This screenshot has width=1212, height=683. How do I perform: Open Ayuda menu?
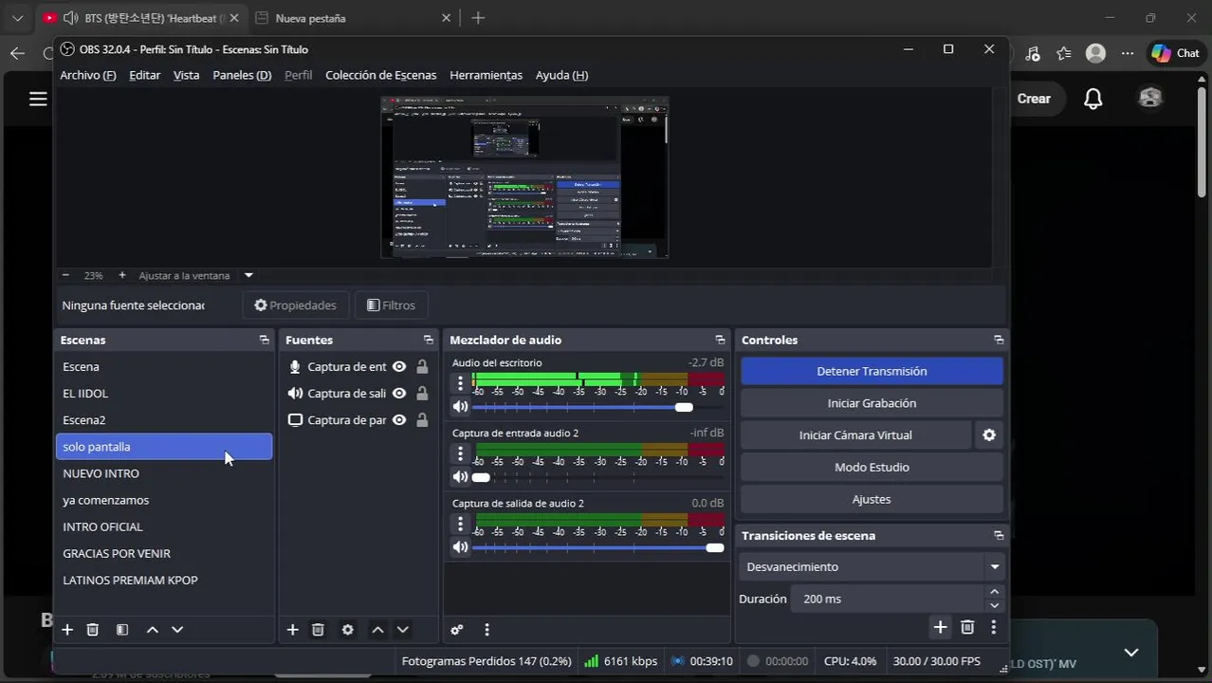(561, 75)
